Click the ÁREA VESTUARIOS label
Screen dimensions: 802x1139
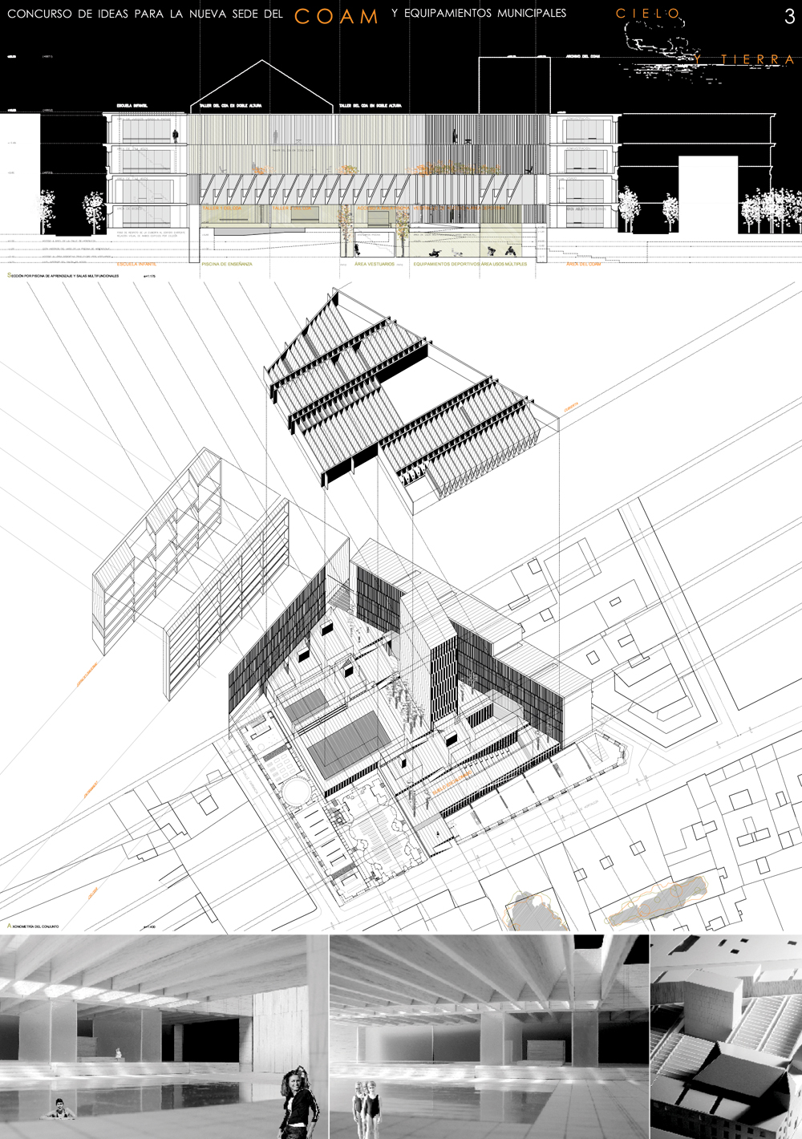coord(375,264)
